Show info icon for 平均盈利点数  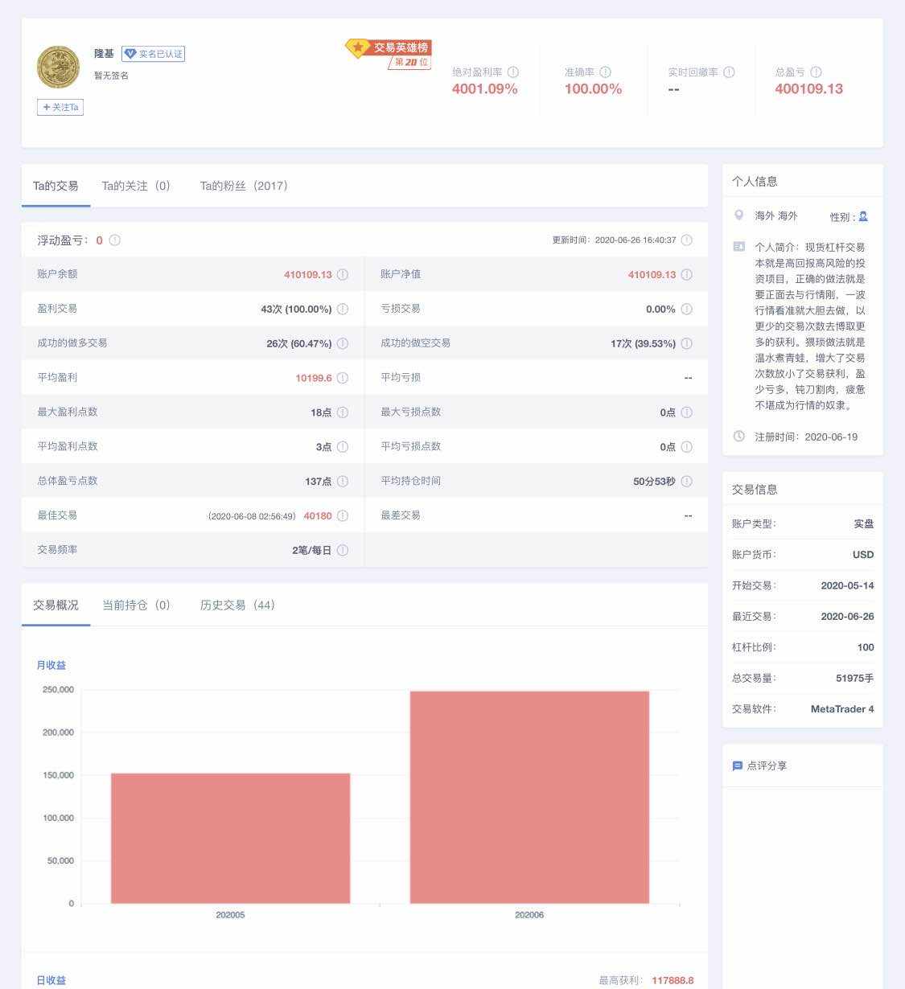pyautogui.click(x=343, y=447)
